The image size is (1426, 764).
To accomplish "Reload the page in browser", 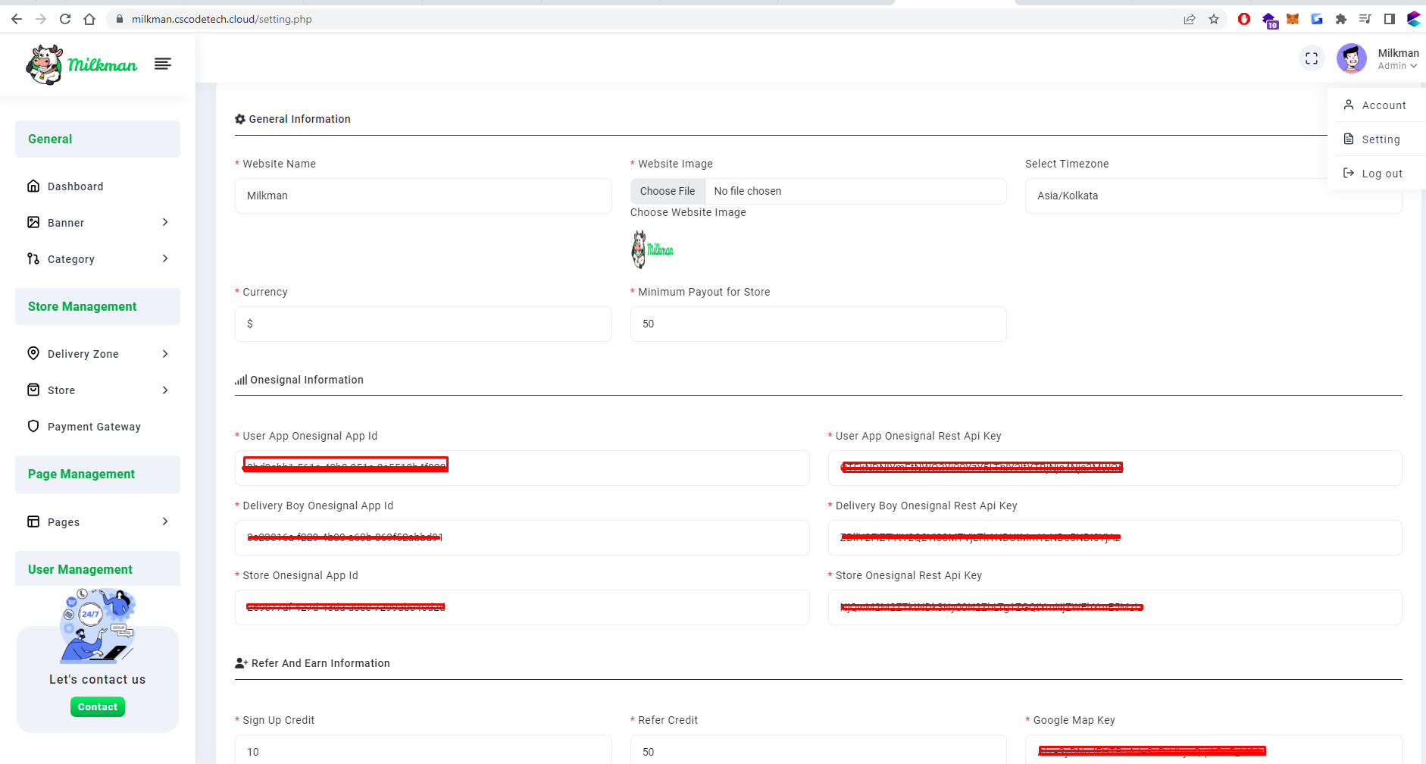I will point(65,19).
